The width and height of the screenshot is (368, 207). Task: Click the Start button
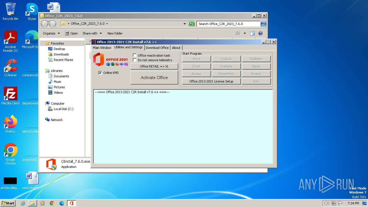(8, 203)
